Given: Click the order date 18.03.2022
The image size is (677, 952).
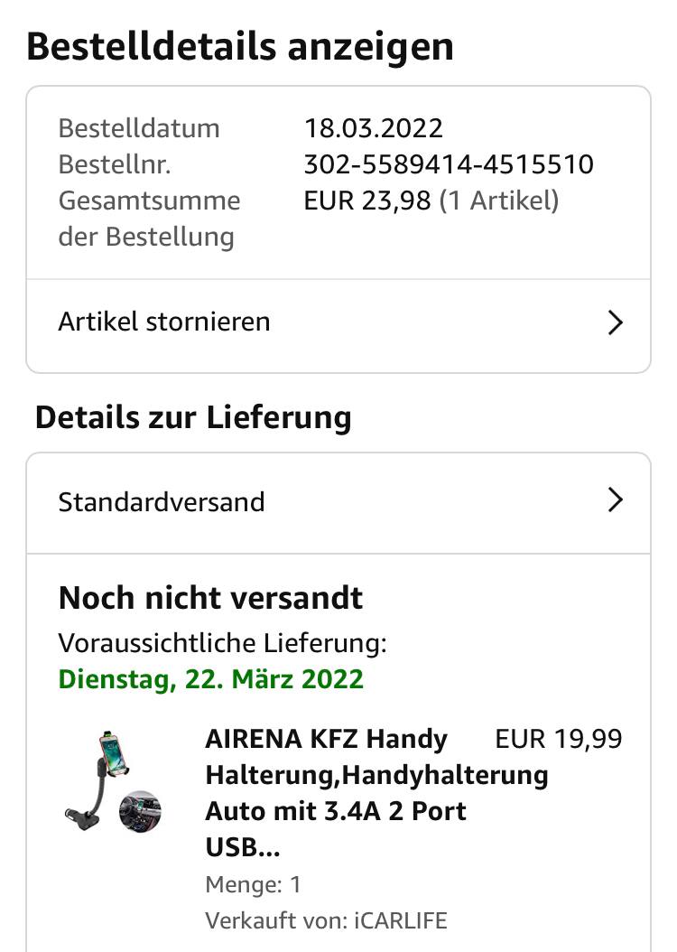Looking at the screenshot, I should 374,128.
